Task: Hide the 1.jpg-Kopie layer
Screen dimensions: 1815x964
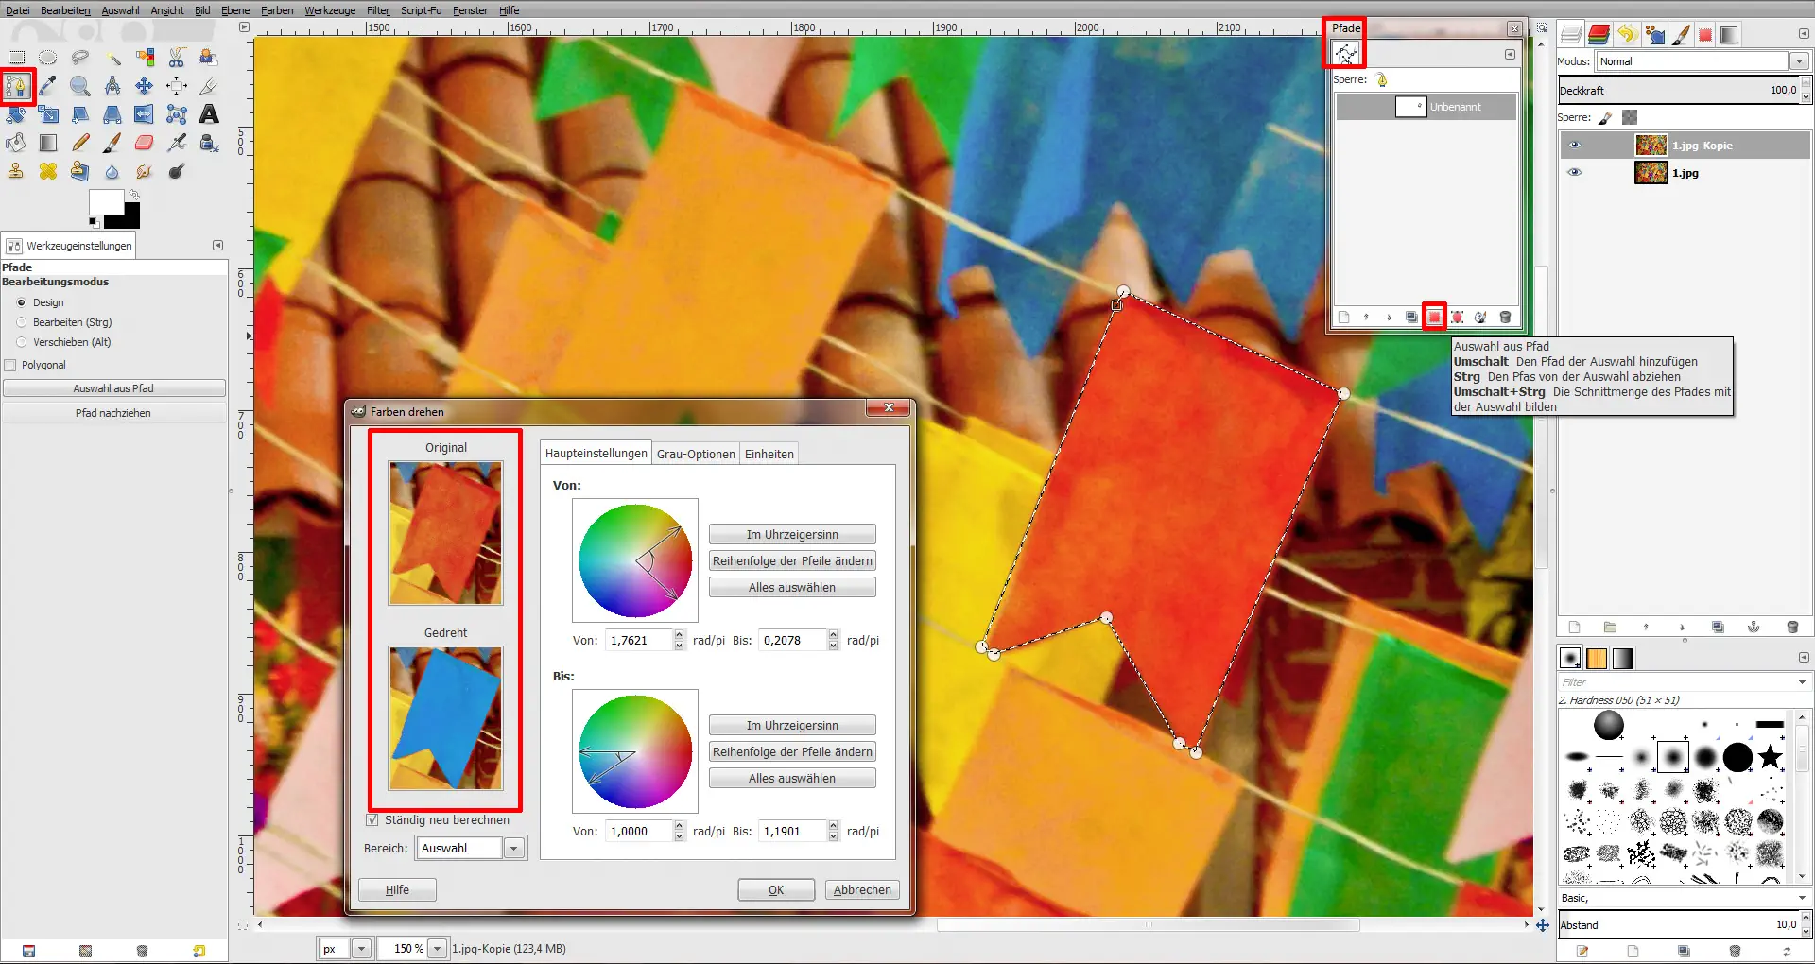Action: [x=1575, y=146]
